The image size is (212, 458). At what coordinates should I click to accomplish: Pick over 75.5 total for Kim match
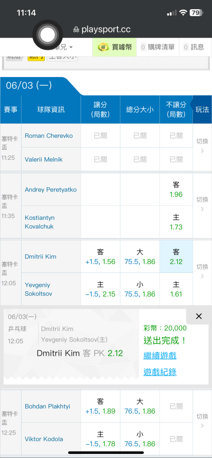click(139, 256)
